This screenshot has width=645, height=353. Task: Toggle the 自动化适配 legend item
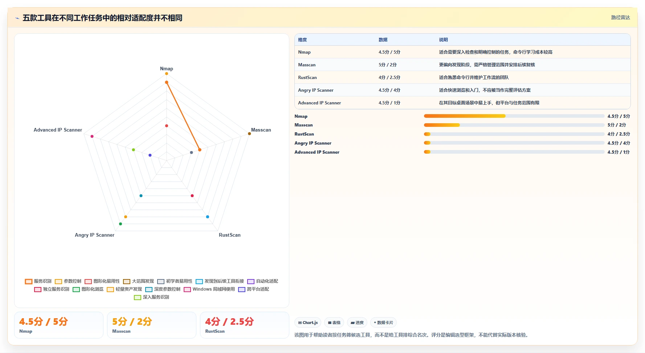[262, 281]
